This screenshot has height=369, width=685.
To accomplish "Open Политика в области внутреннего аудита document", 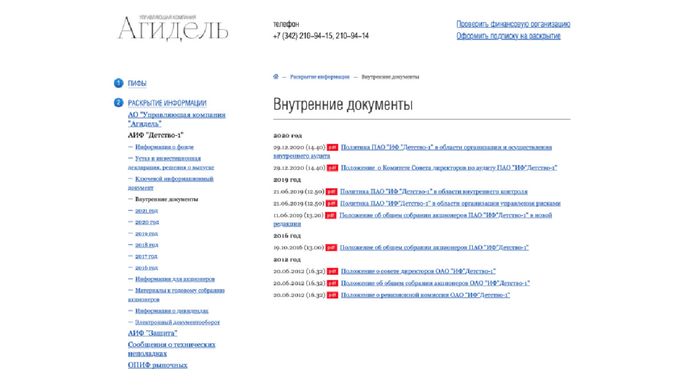I will [x=413, y=151].
